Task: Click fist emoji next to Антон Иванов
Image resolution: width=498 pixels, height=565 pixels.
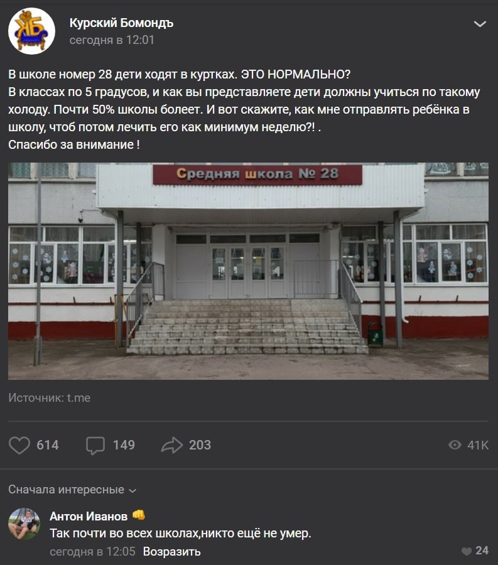Action: point(139,515)
